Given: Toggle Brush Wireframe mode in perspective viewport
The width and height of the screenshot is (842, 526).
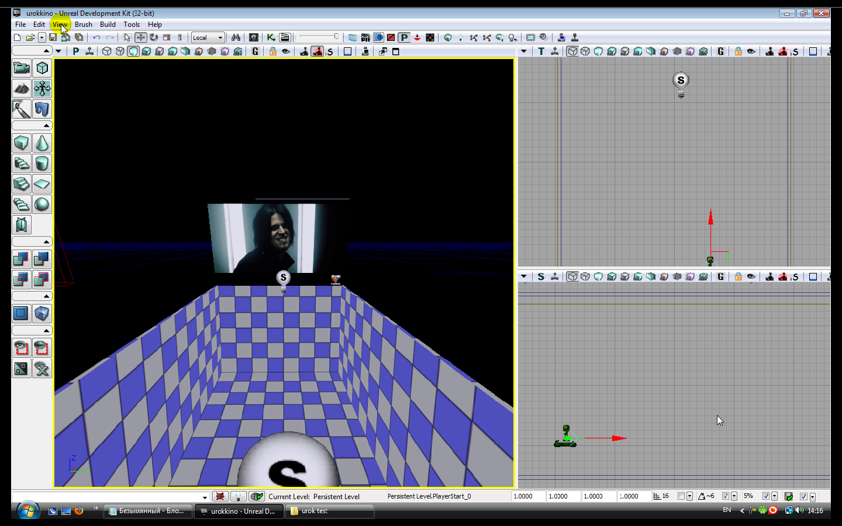Looking at the screenshot, I should tap(107, 51).
